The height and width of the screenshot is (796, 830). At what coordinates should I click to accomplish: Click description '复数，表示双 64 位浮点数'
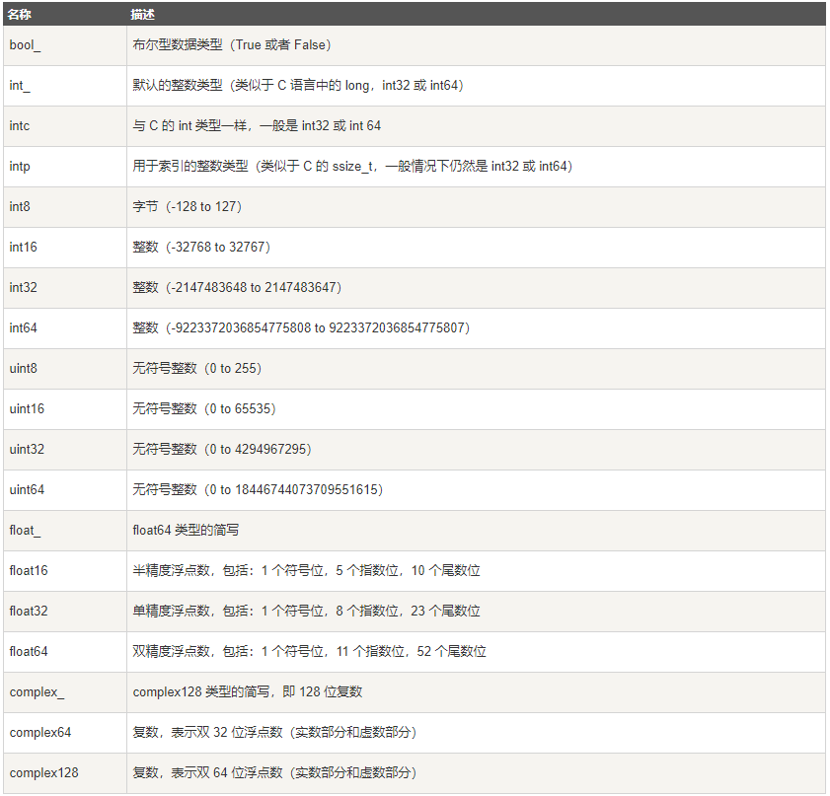coord(274,773)
